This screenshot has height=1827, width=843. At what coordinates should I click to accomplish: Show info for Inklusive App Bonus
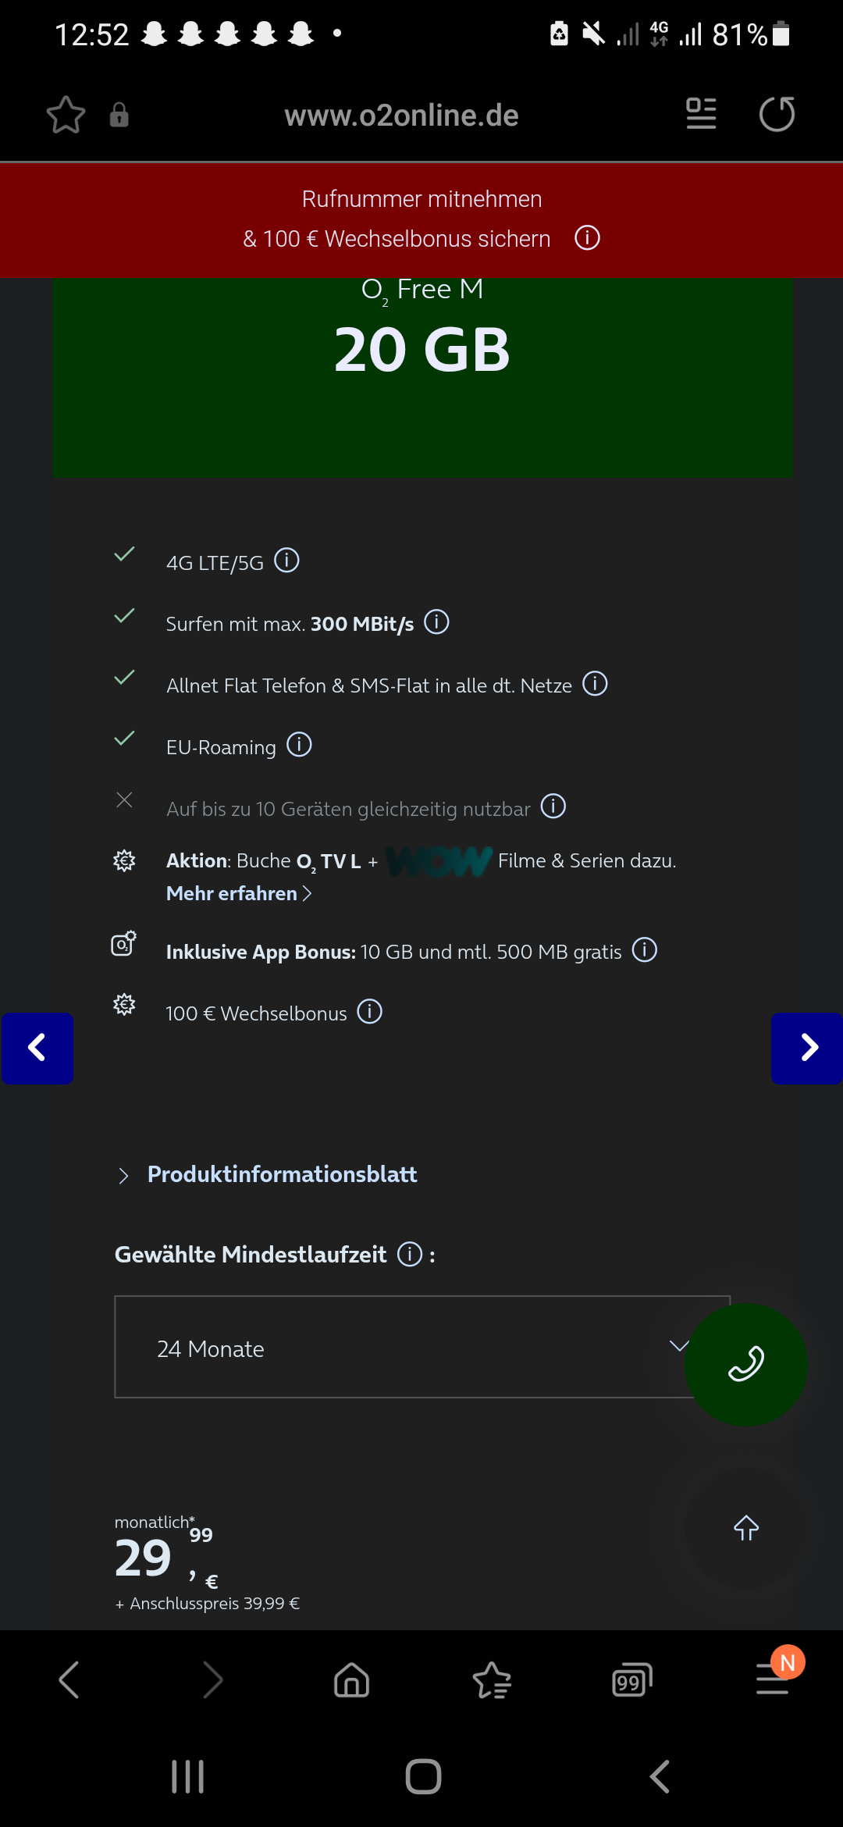click(645, 950)
